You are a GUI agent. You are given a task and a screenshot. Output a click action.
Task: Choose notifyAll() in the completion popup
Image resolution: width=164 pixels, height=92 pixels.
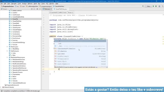(x=80, y=64)
